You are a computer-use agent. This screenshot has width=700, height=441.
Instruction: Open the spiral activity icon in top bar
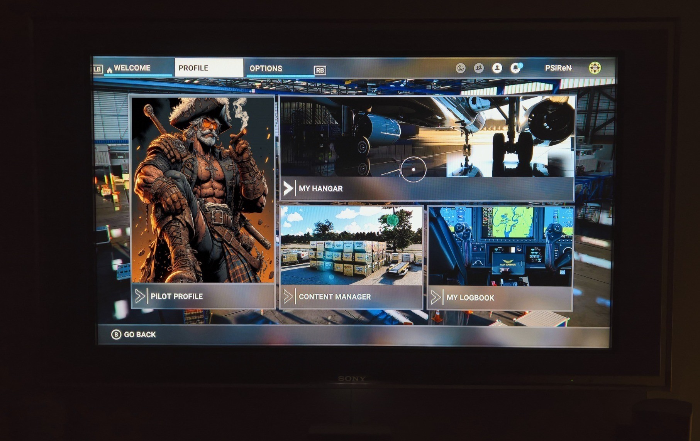tap(460, 68)
